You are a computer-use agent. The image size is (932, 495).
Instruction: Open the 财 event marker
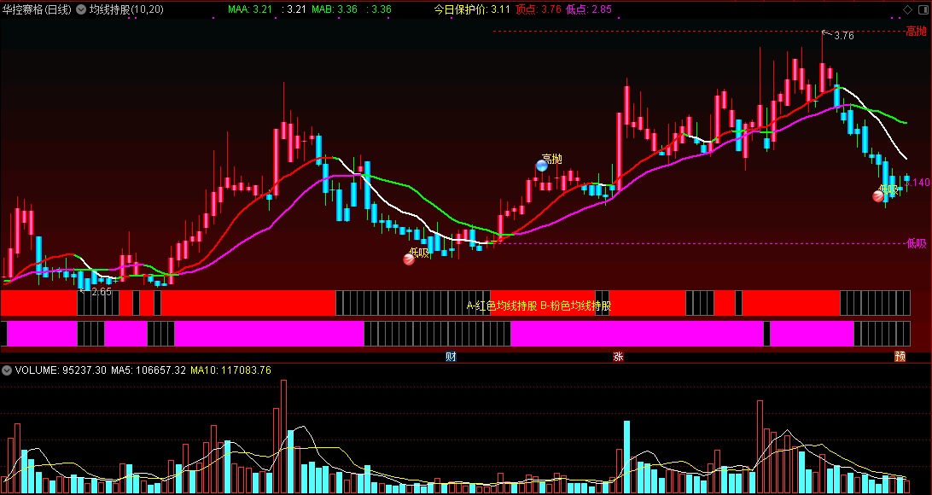[451, 357]
